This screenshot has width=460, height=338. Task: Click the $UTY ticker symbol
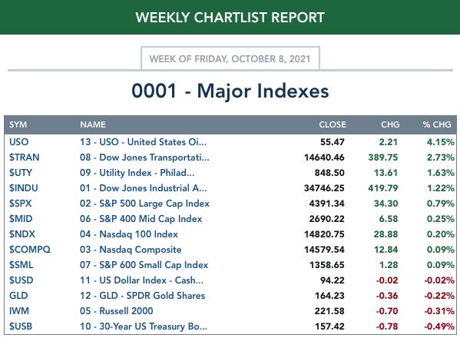(x=21, y=173)
